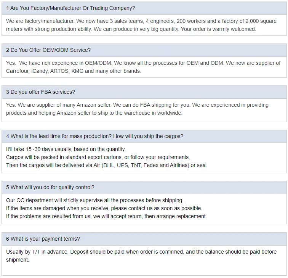Image resolution: width=288 pixels, height=278 pixels.
Task: Click the line listing DHL, UPS, TNT, Fedex
Action: coord(106,165)
